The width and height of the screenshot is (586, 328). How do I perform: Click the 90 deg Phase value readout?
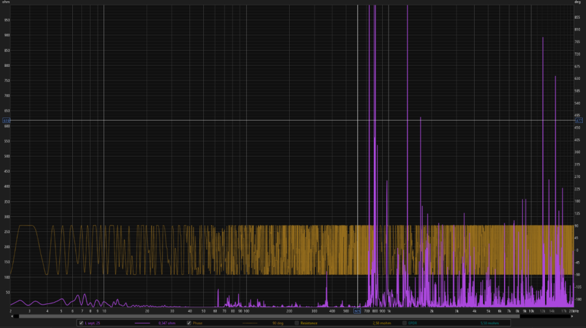277,323
